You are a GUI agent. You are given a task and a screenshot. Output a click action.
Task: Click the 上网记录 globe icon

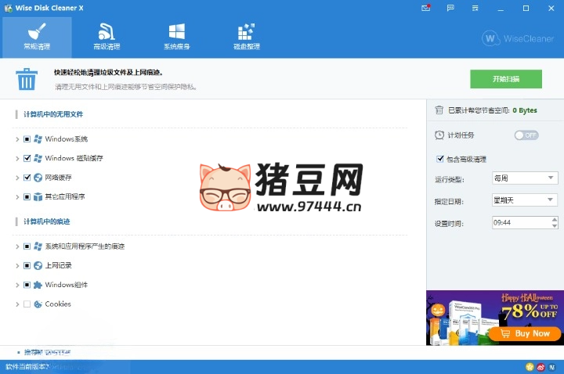click(x=38, y=265)
